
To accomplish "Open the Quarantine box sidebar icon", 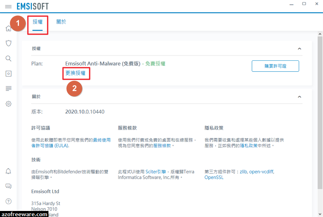I will click(8, 74).
